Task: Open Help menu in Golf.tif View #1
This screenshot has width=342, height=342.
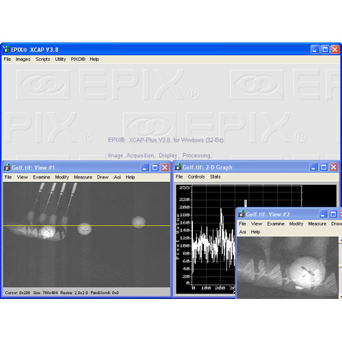Action: point(130,177)
